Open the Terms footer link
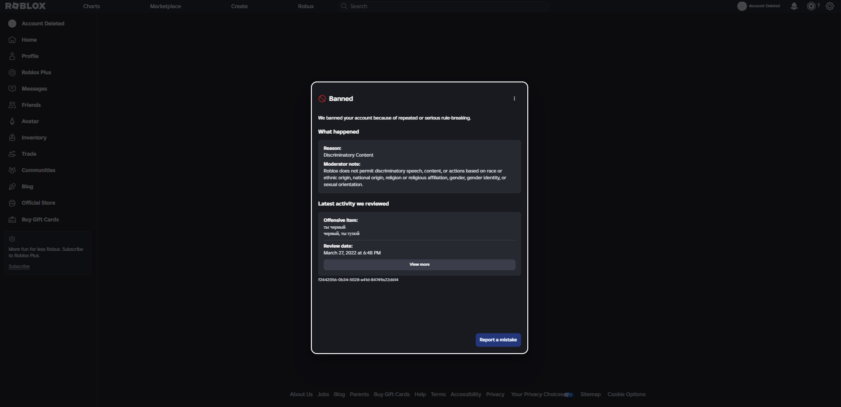The width and height of the screenshot is (841, 407). coord(438,394)
